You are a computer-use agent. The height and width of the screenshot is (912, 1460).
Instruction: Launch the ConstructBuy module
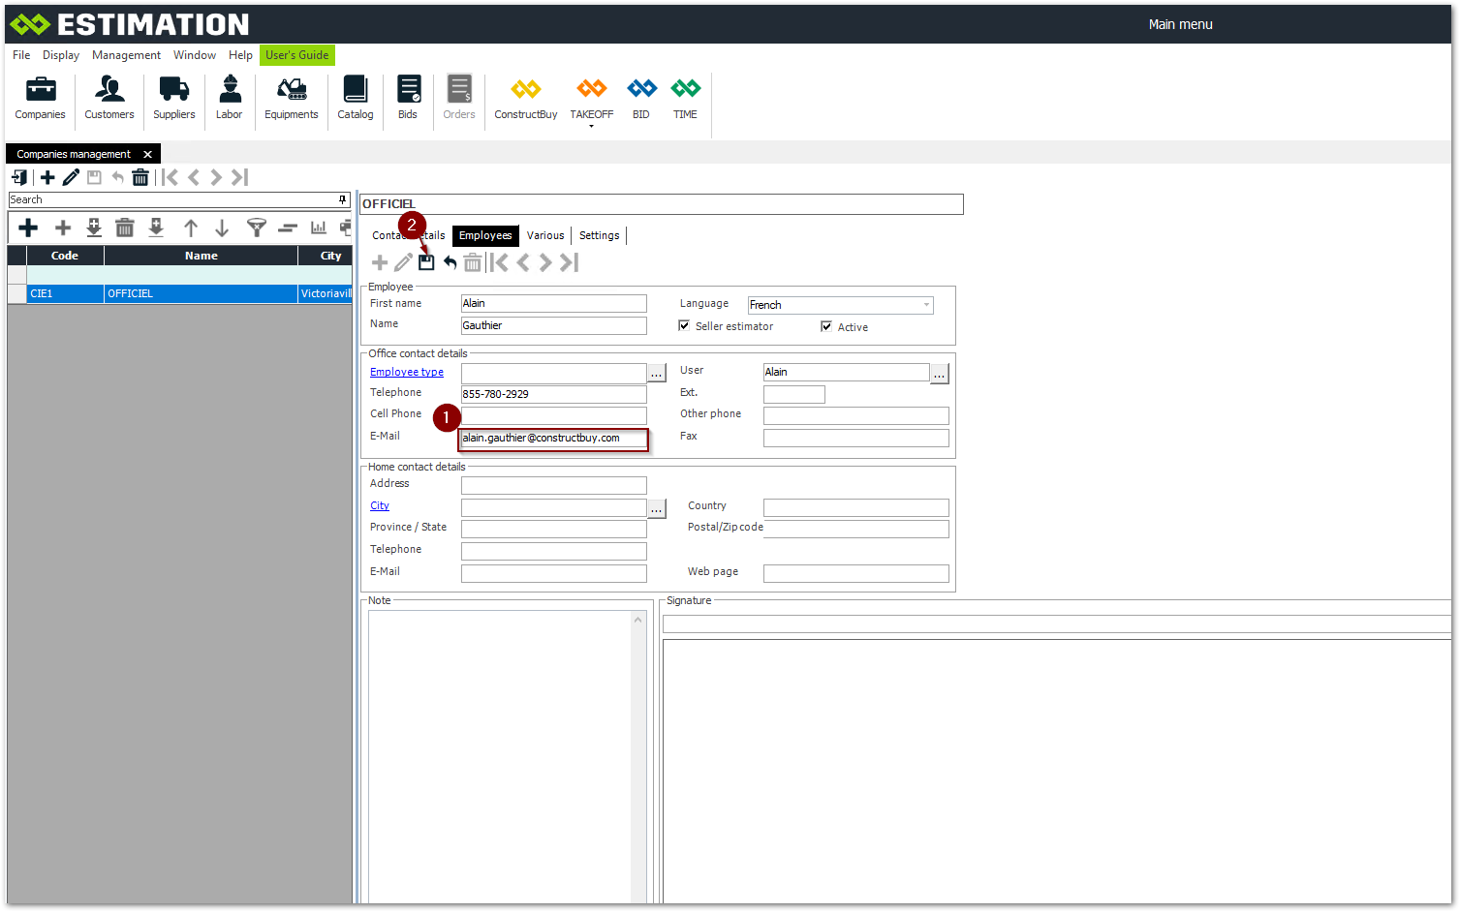tap(525, 98)
